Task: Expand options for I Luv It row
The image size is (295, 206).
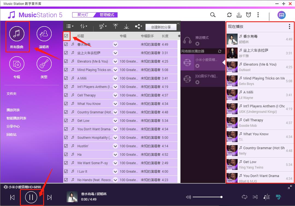Action: click(115, 171)
